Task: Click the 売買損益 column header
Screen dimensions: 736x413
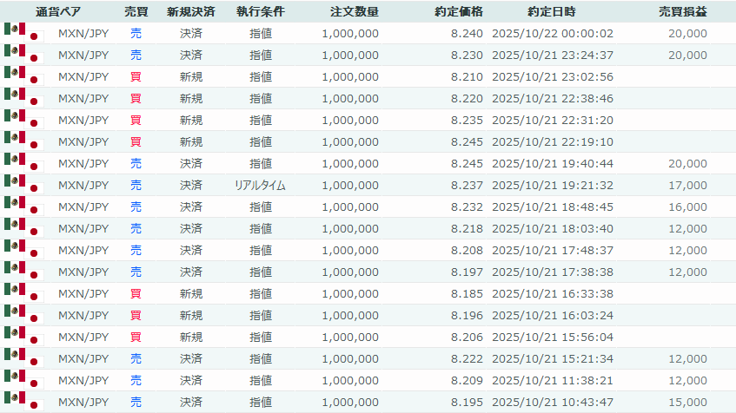Action: point(682,12)
